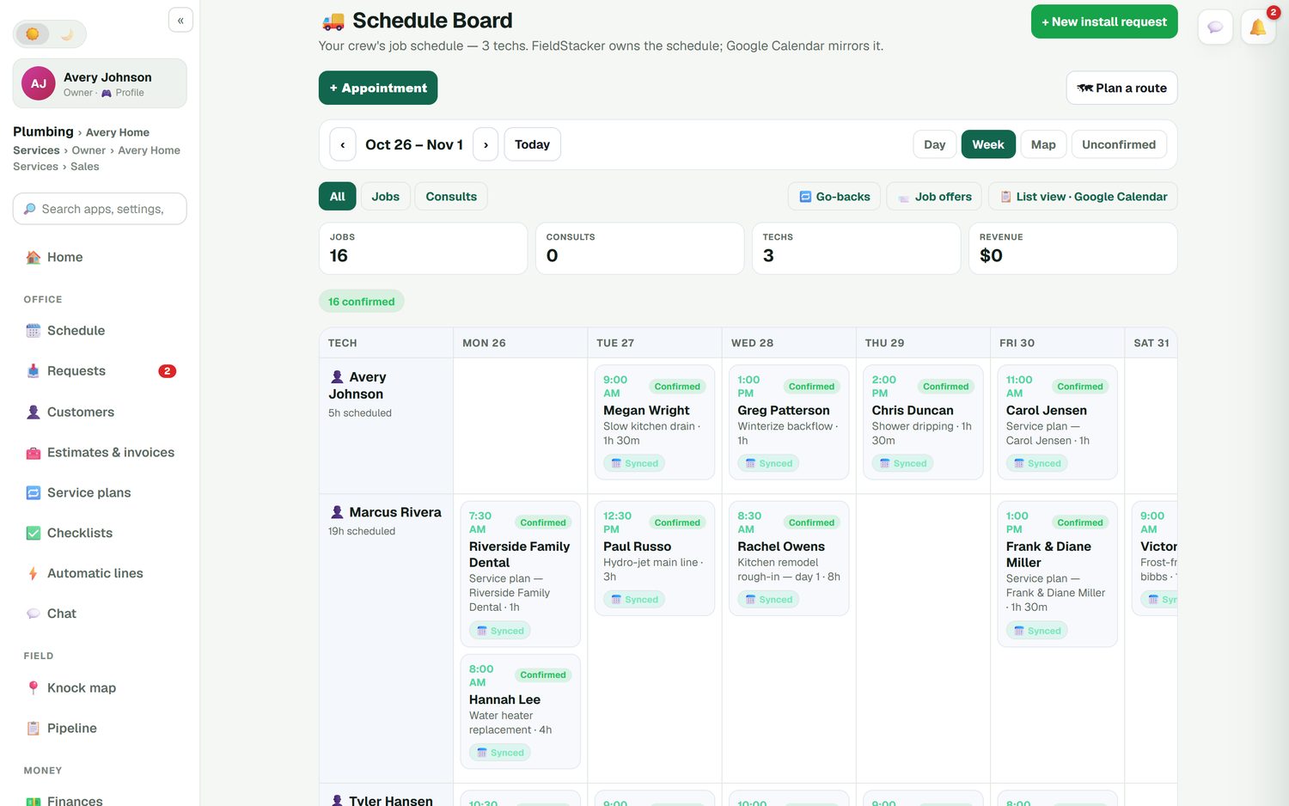Click the Automatic lines lightning icon
The image size is (1289, 806).
[33, 574]
